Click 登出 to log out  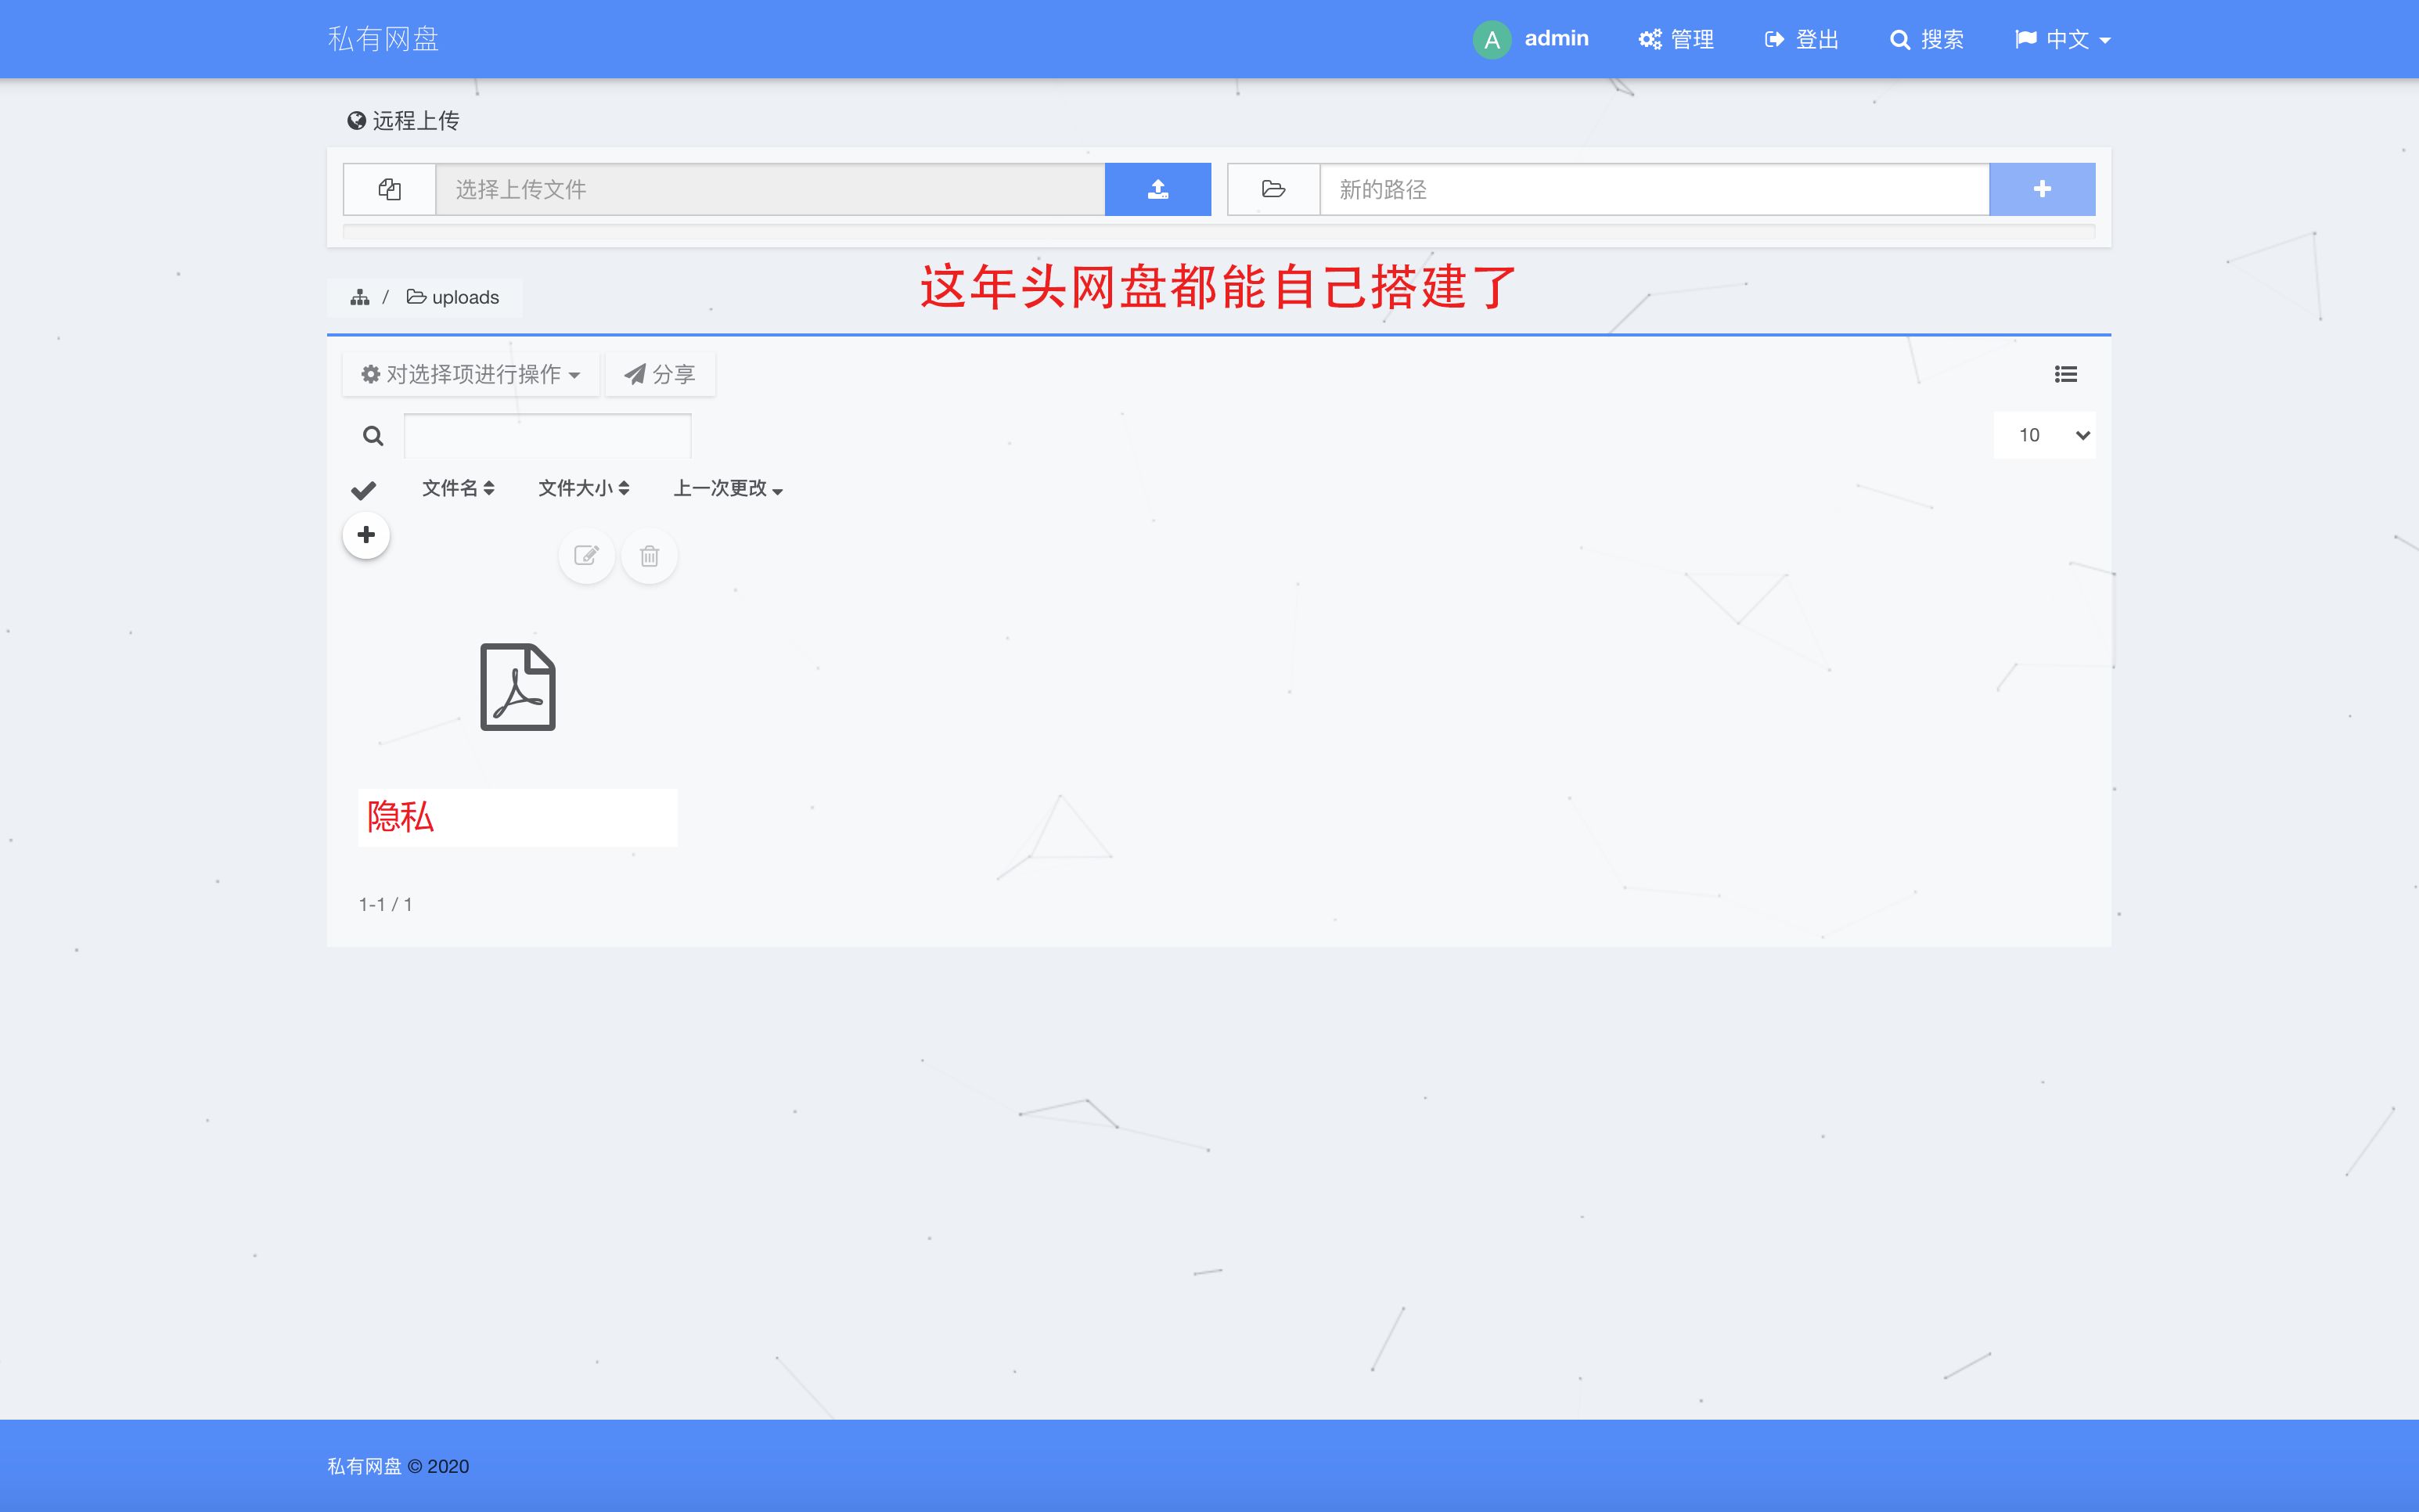point(1801,39)
